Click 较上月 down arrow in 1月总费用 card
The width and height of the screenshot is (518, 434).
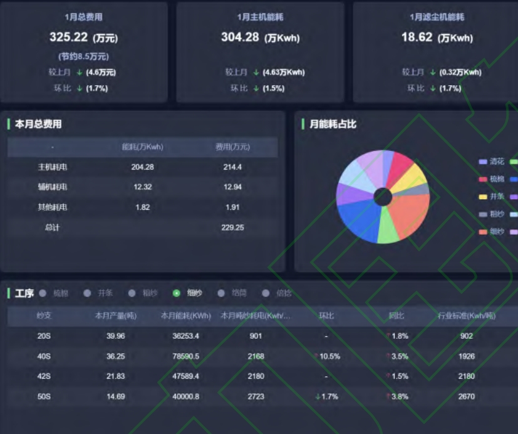tap(80, 73)
